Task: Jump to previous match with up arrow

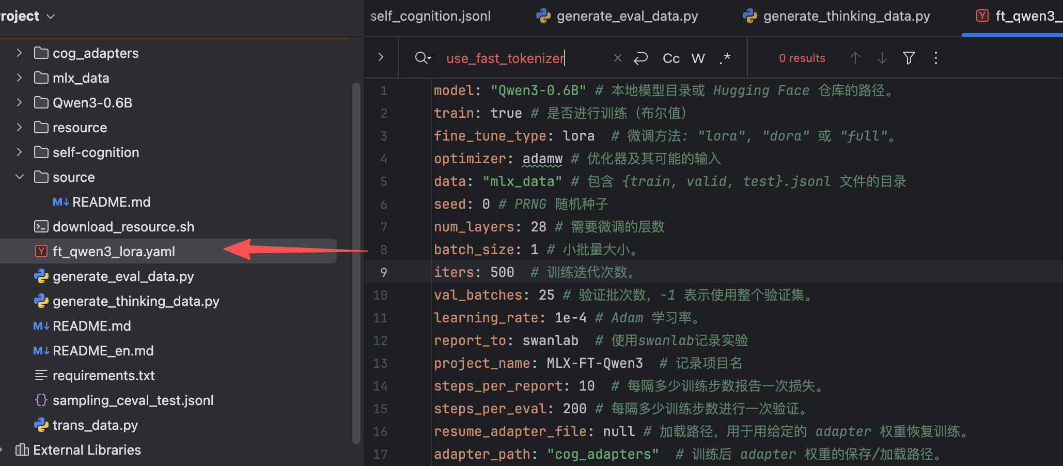Action: (x=855, y=58)
